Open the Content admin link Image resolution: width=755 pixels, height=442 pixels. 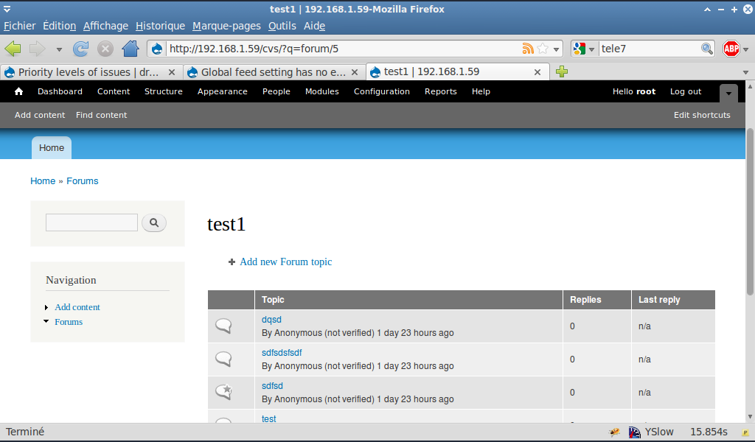pos(114,91)
